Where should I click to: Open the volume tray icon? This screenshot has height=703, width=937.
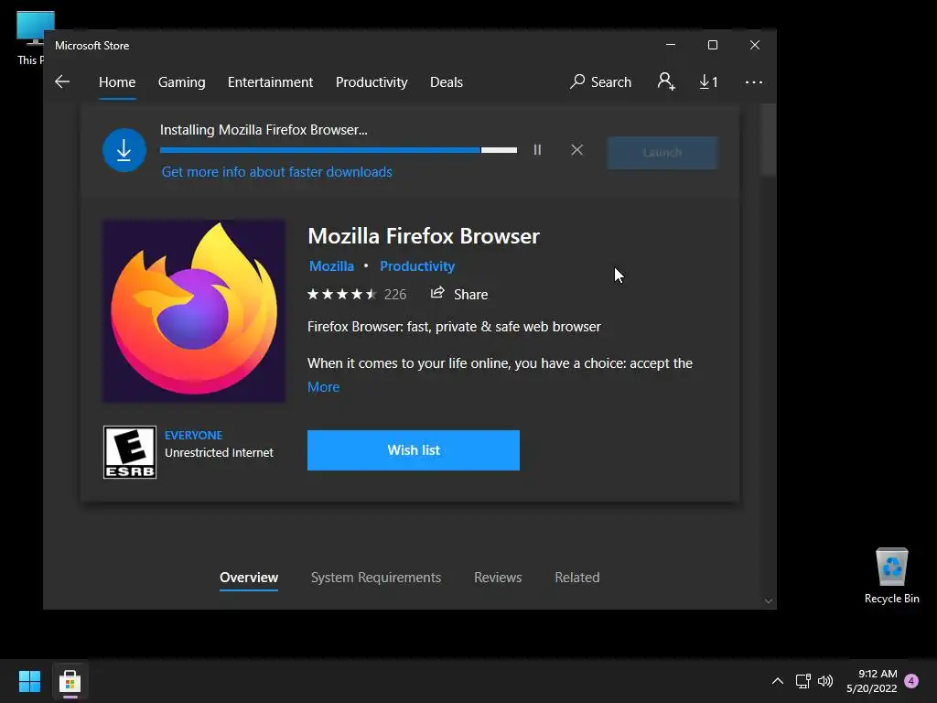825,681
